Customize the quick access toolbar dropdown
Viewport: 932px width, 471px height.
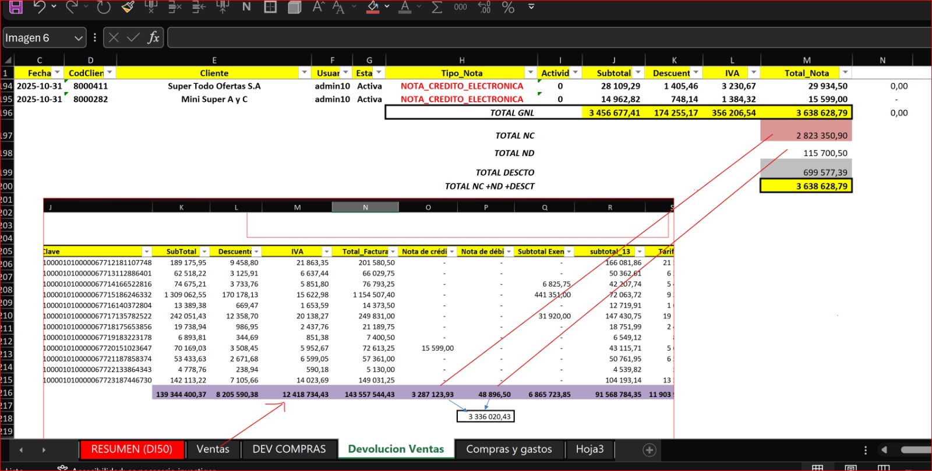click(531, 7)
